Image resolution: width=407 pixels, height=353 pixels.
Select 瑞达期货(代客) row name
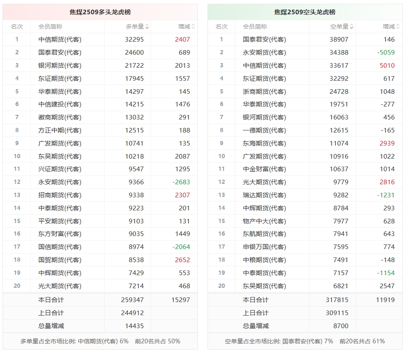pyautogui.click(x=264, y=195)
